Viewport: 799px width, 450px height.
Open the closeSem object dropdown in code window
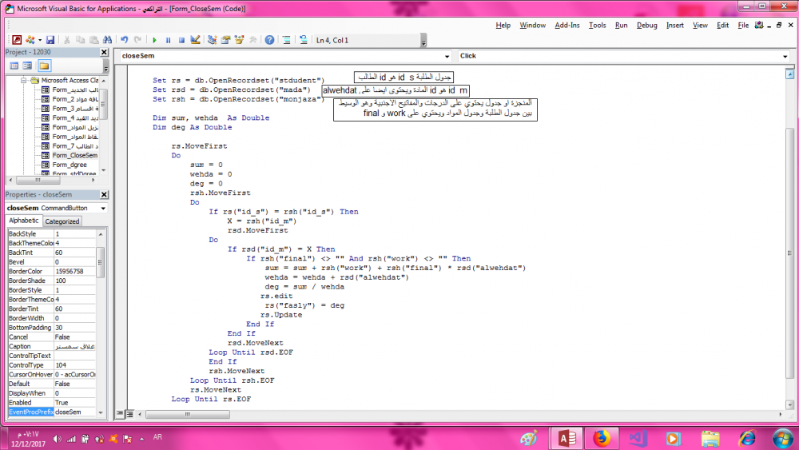447,57
